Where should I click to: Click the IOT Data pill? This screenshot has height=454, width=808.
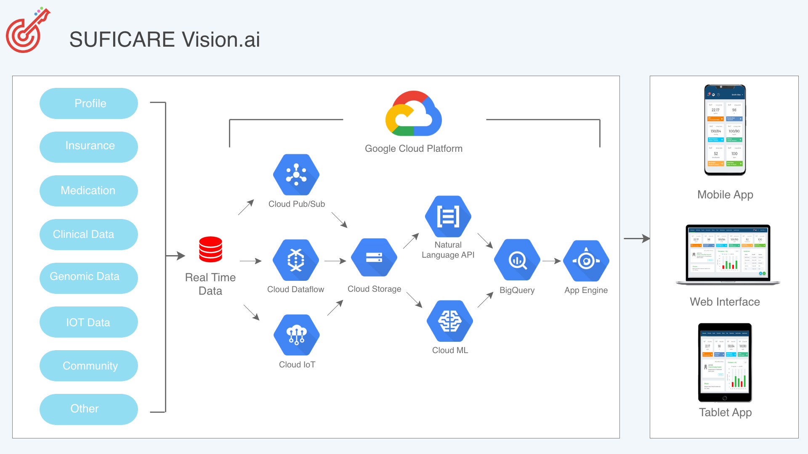coord(89,322)
